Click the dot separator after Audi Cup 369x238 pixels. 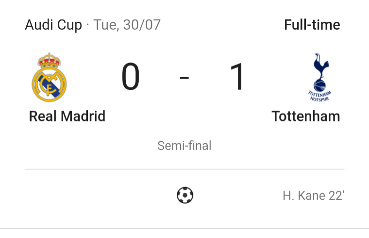tap(88, 25)
